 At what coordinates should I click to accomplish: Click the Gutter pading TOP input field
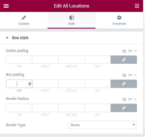tap(19, 60)
